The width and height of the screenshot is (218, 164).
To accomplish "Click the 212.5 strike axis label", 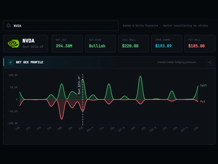I will [x=90, y=129].
